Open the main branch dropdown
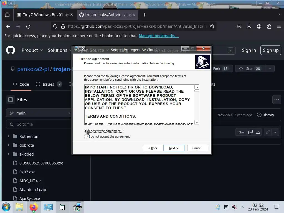284x213 pixels. click(x=39, y=113)
